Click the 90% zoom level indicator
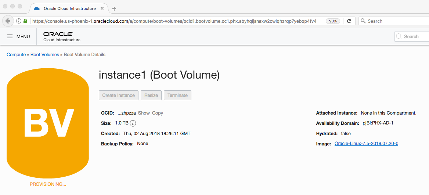Image resolution: width=429 pixels, height=195 pixels. point(333,21)
